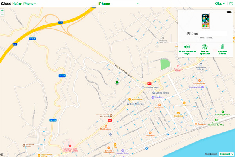Open the Olga account menu
This screenshot has width=235, height=157.
[x=220, y=3]
